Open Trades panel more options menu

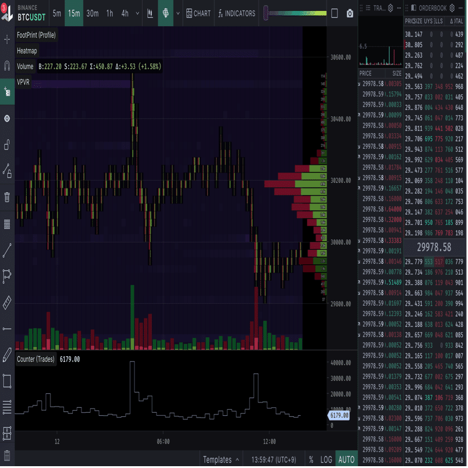(x=399, y=8)
